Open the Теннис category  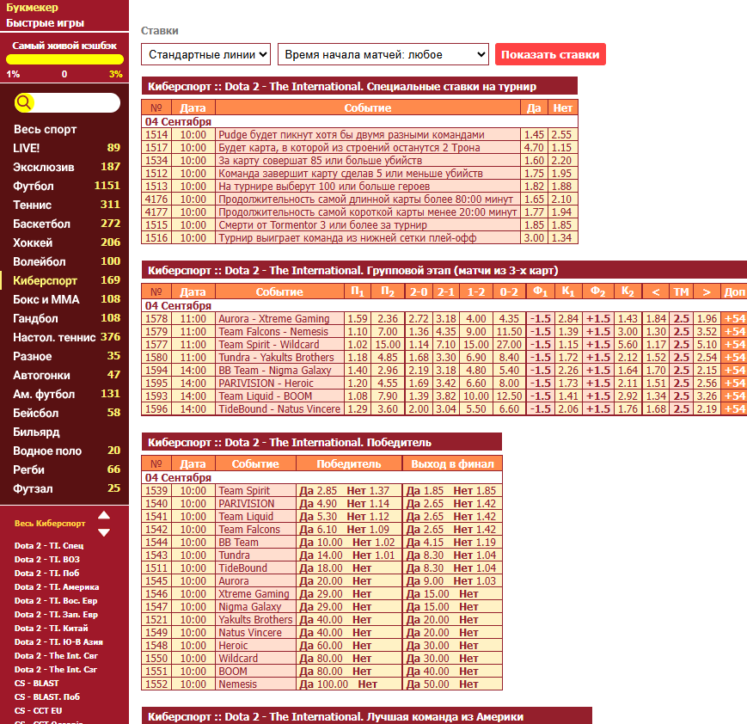(x=32, y=205)
